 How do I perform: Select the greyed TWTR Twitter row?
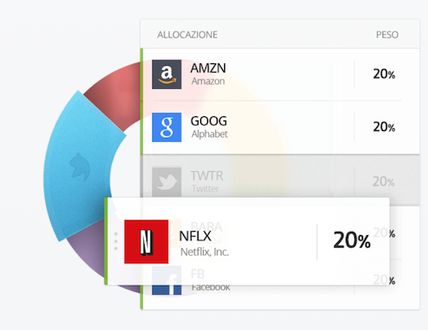[280, 180]
